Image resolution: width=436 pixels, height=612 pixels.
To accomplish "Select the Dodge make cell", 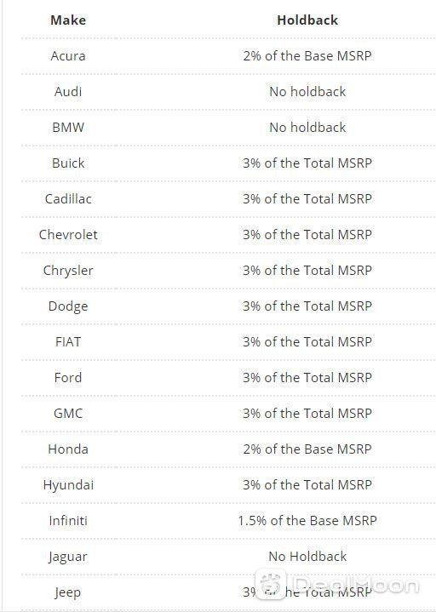I will (x=68, y=306).
